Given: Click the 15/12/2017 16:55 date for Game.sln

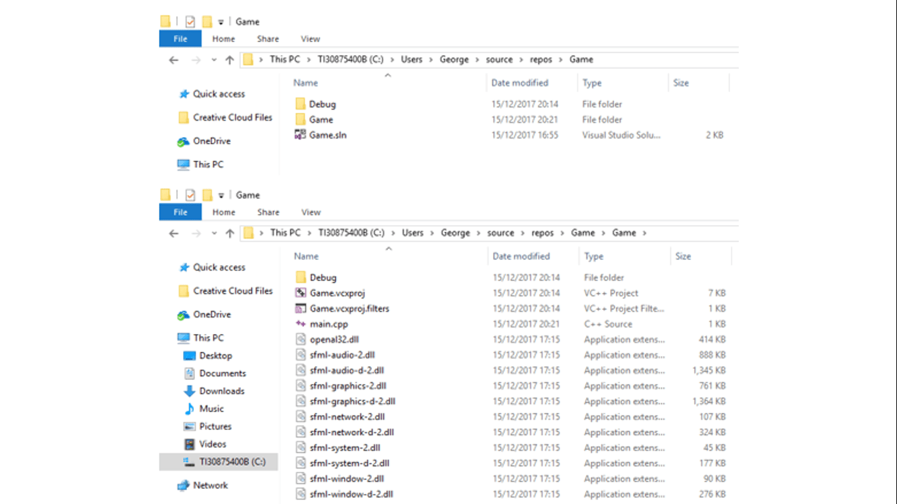Looking at the screenshot, I should [525, 135].
